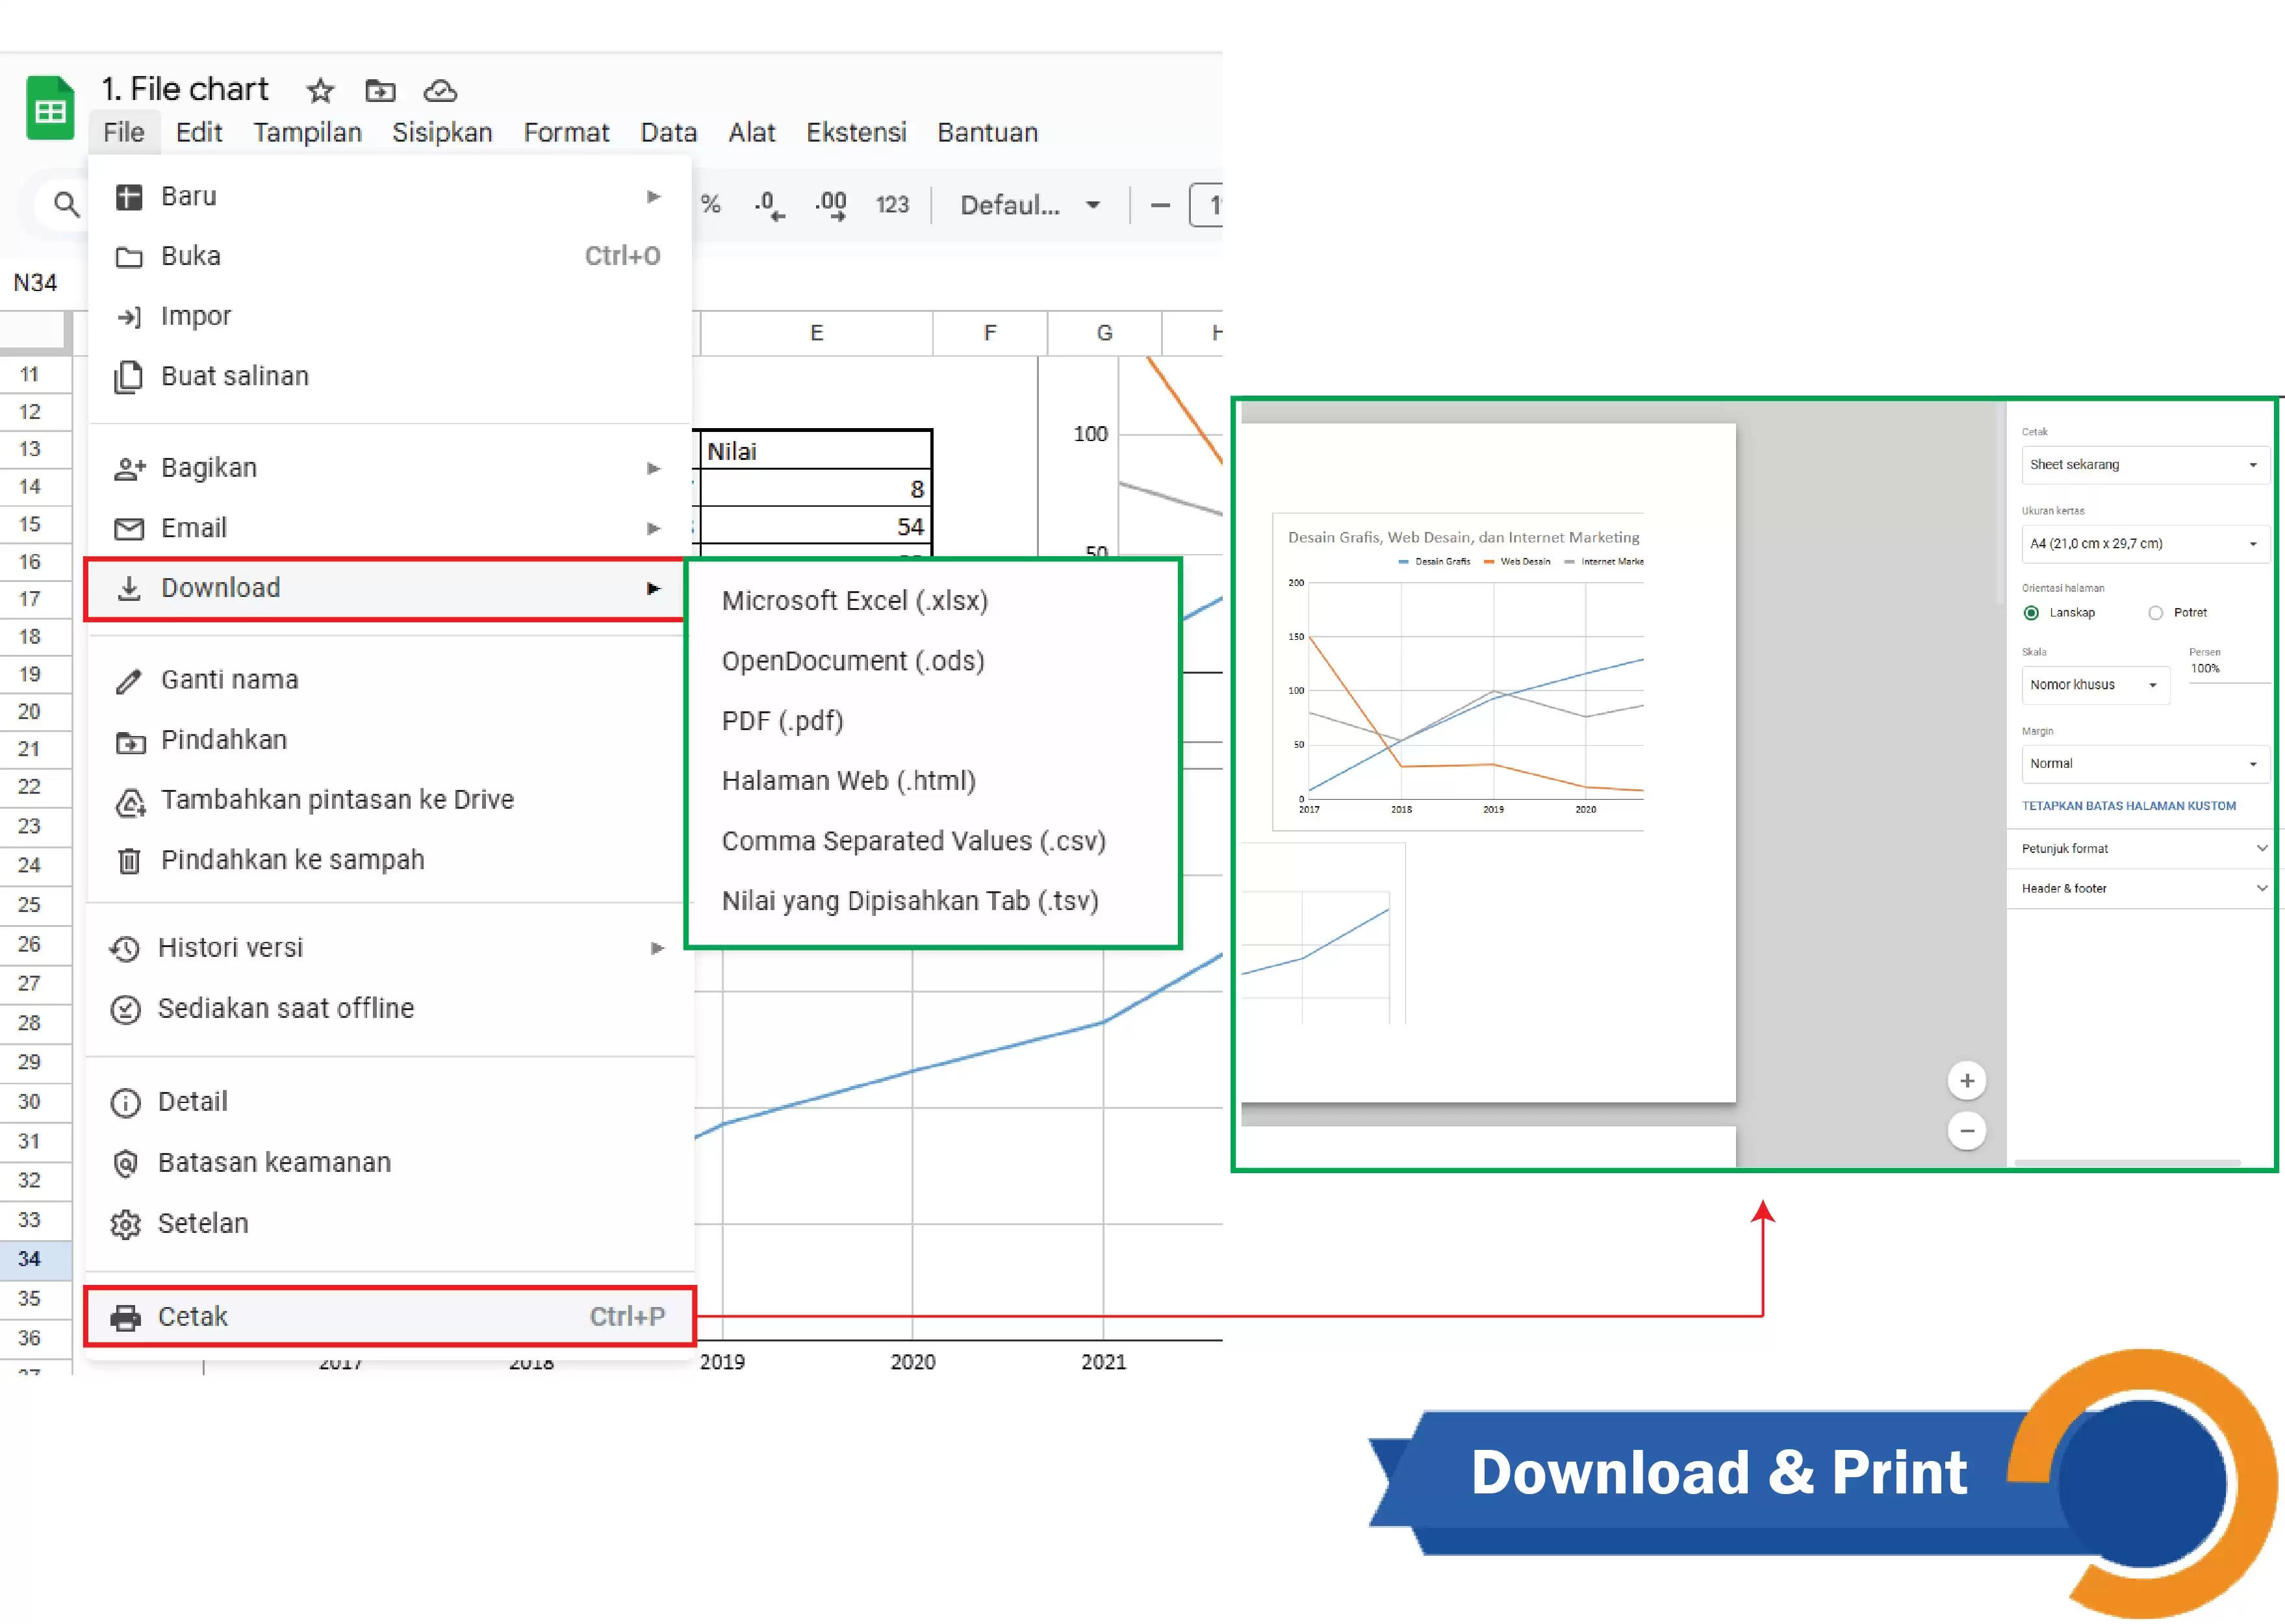Switch orientation to Potret

point(2156,612)
